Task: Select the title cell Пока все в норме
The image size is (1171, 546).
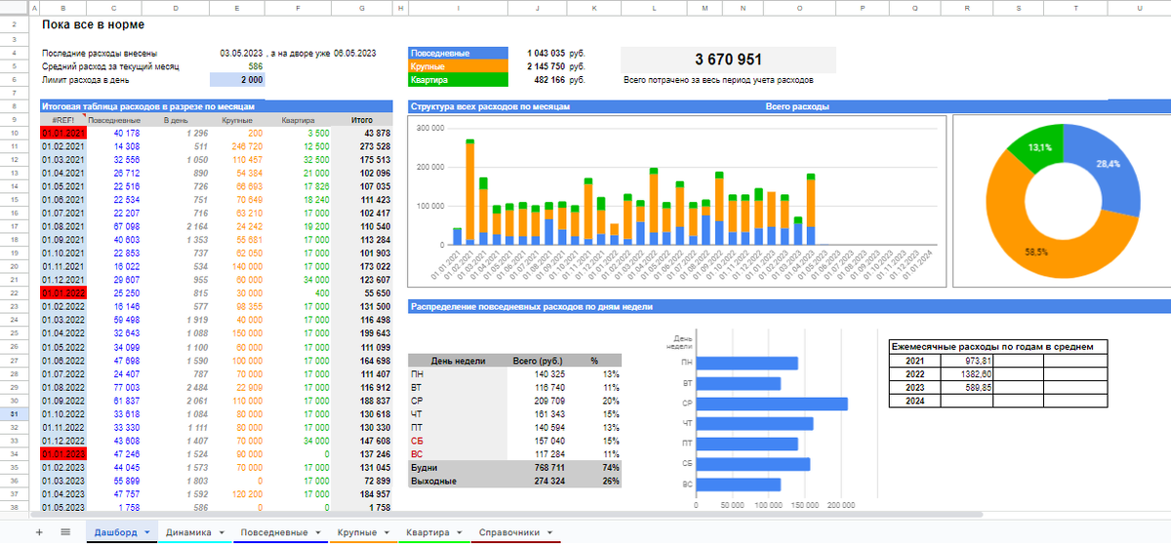Action: (94, 23)
